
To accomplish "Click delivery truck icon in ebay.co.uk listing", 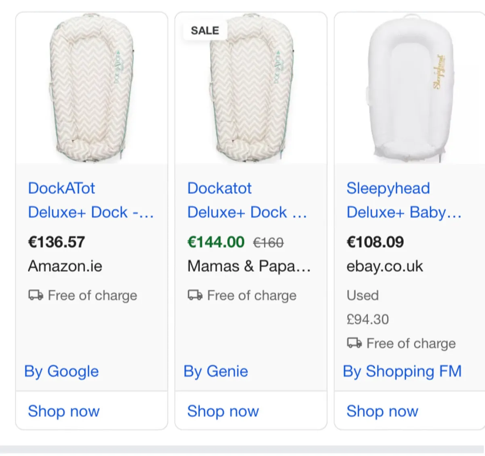I will (x=354, y=343).
